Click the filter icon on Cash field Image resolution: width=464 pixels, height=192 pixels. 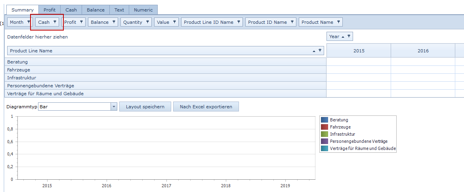click(x=55, y=22)
